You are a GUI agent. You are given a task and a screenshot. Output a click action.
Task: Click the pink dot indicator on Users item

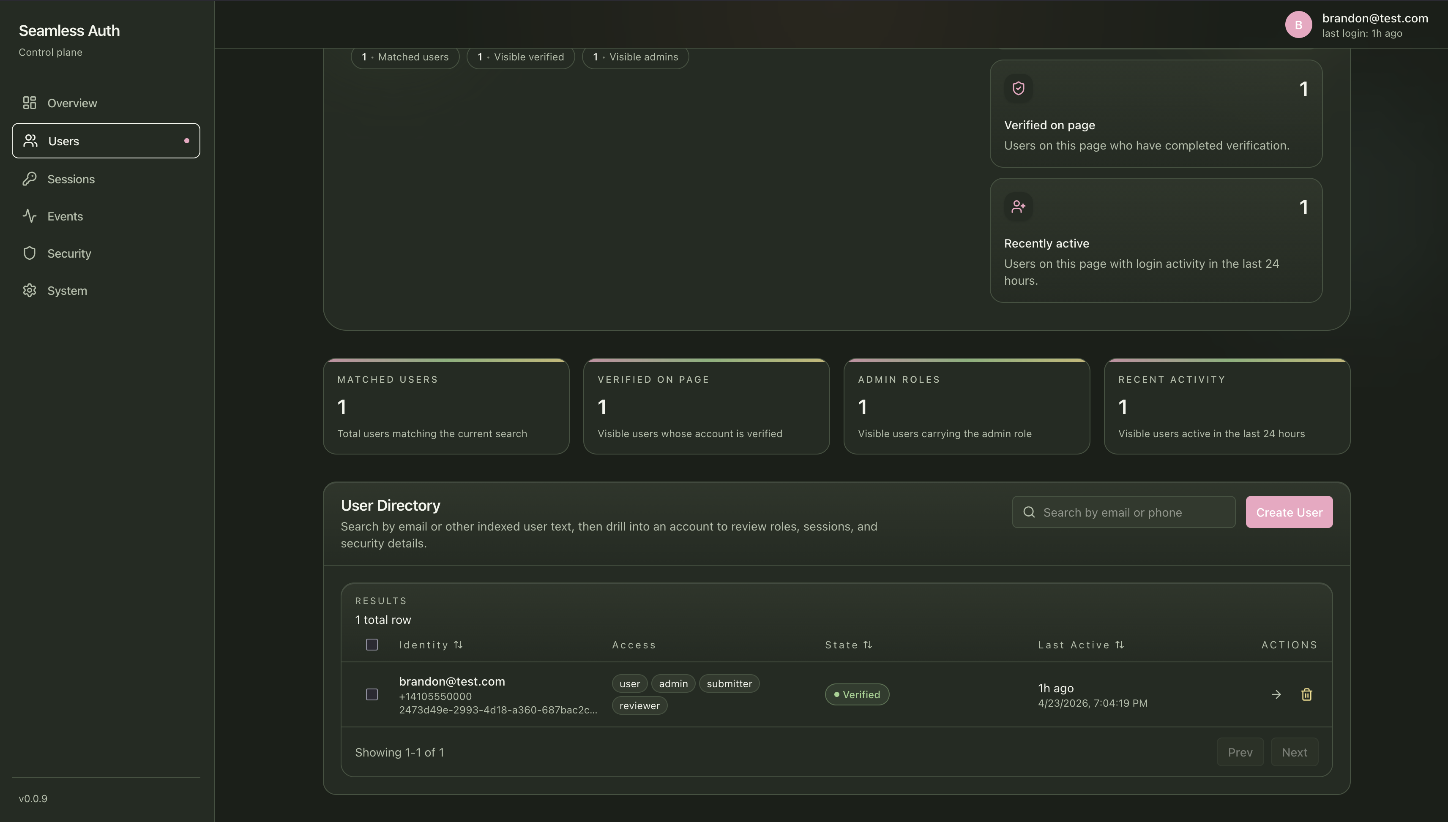point(187,141)
